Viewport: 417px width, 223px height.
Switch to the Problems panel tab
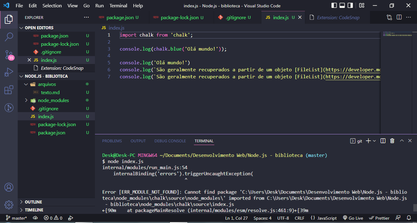click(112, 141)
